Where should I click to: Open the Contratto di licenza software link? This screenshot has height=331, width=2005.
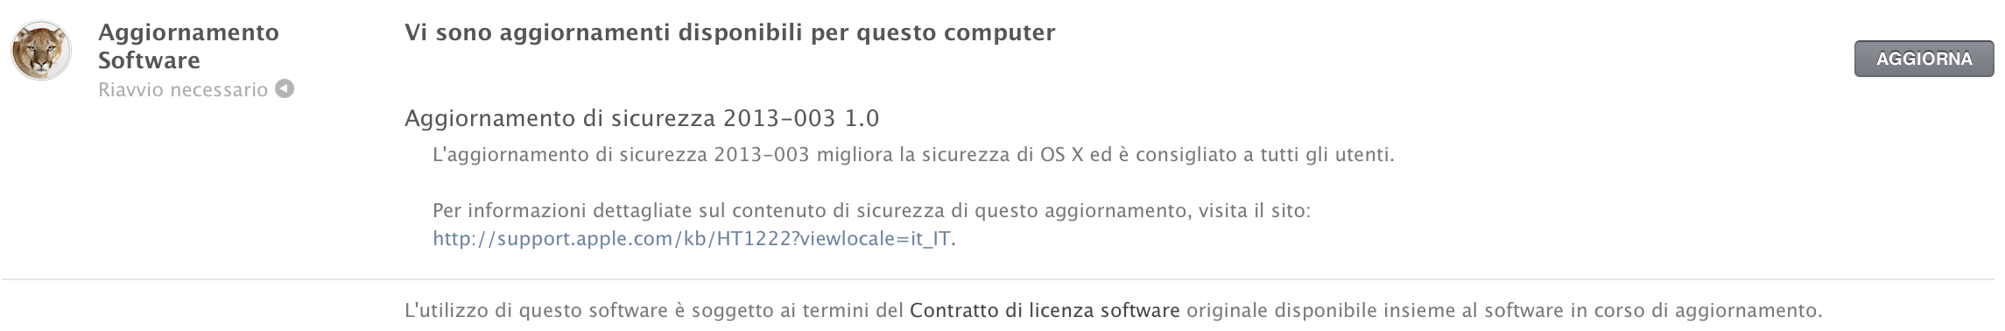pyautogui.click(x=1045, y=310)
